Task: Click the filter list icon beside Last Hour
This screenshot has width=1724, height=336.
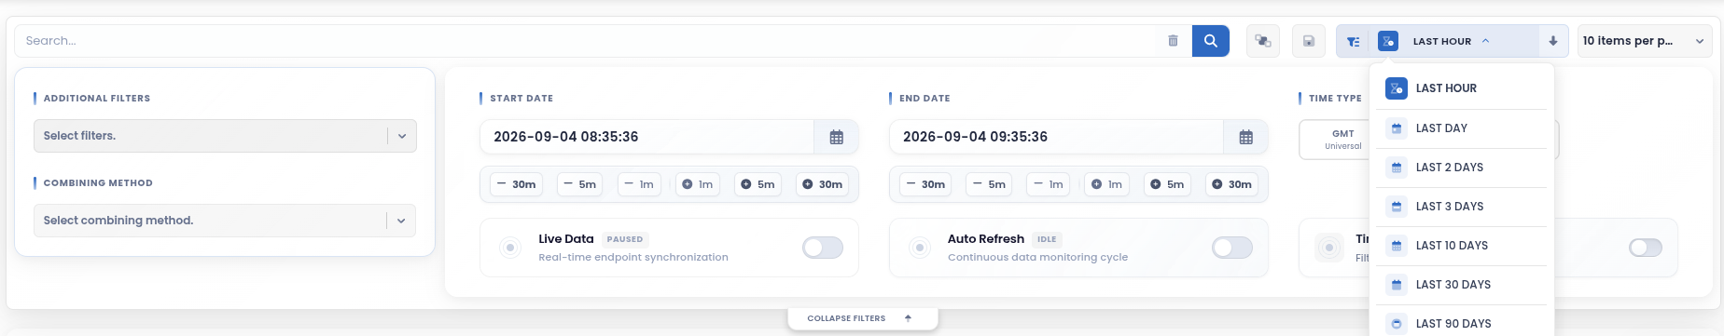Action: (1353, 41)
